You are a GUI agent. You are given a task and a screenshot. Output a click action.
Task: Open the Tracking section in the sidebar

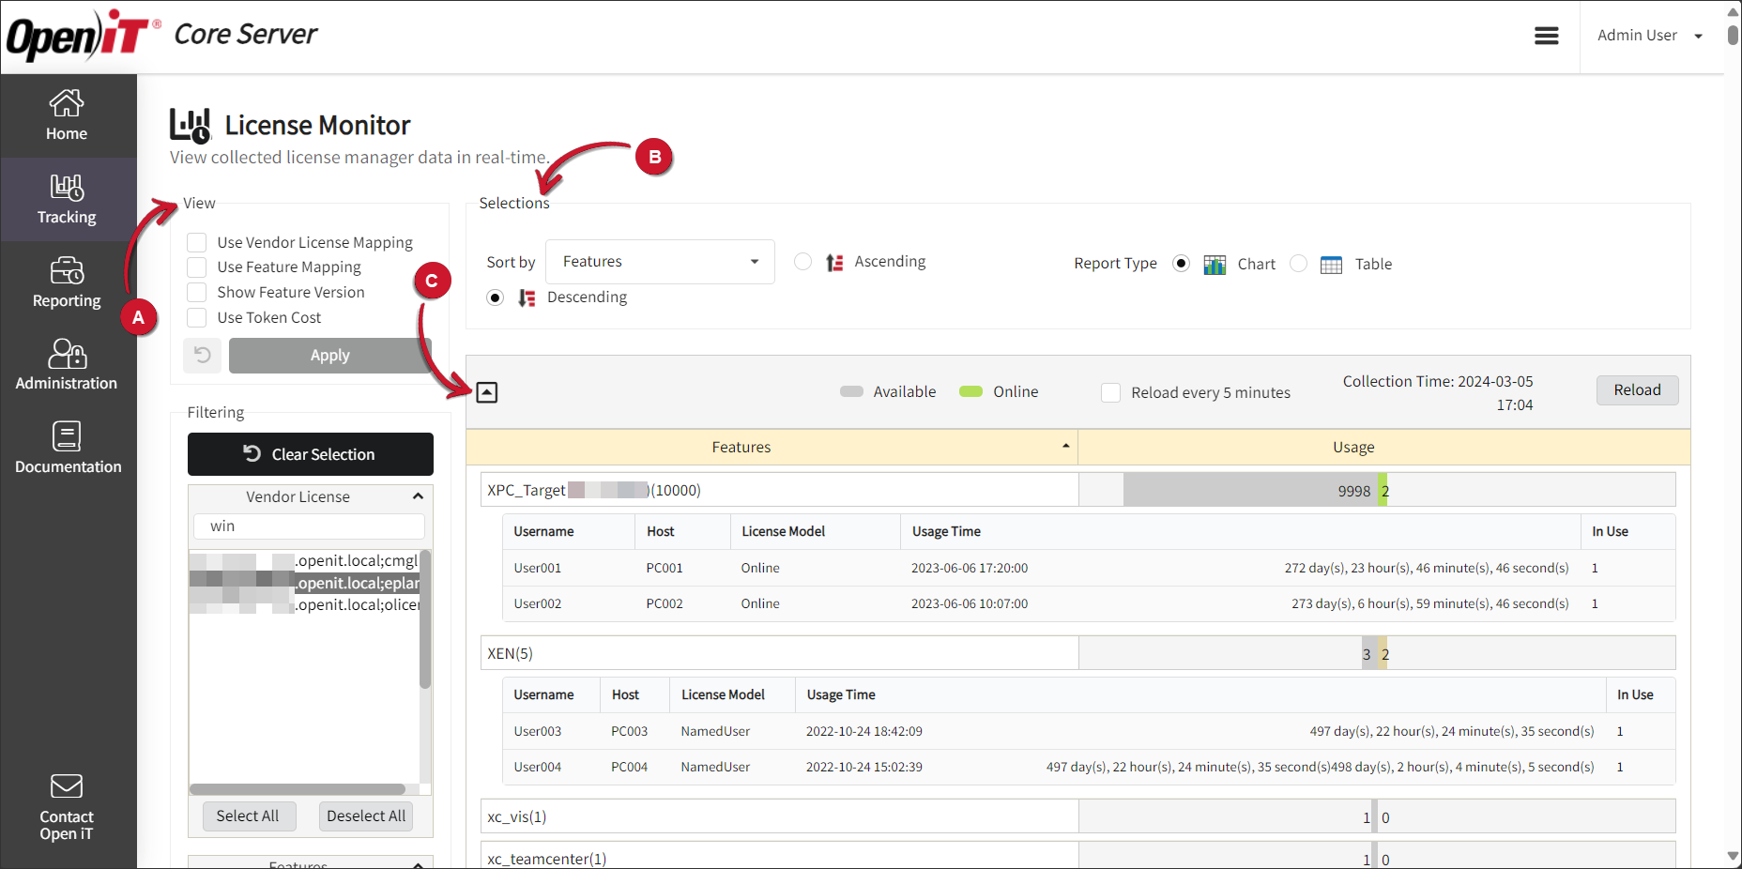pos(67,199)
